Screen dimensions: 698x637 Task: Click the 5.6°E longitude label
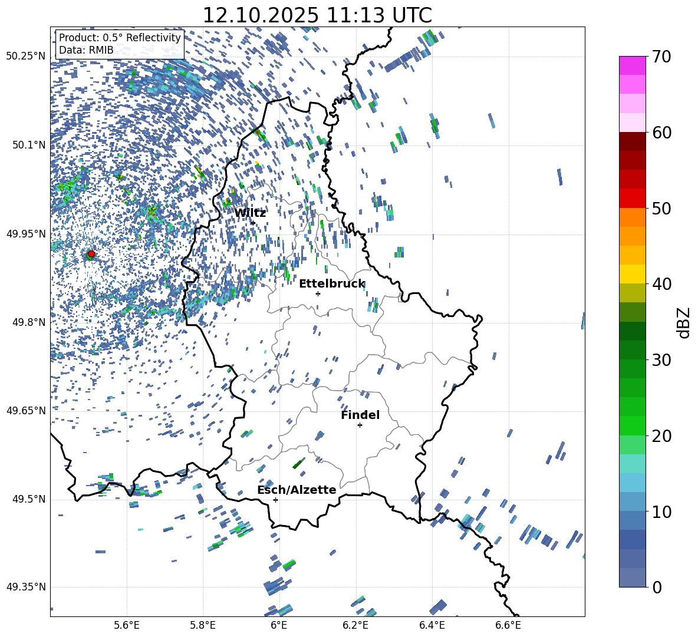pyautogui.click(x=127, y=625)
